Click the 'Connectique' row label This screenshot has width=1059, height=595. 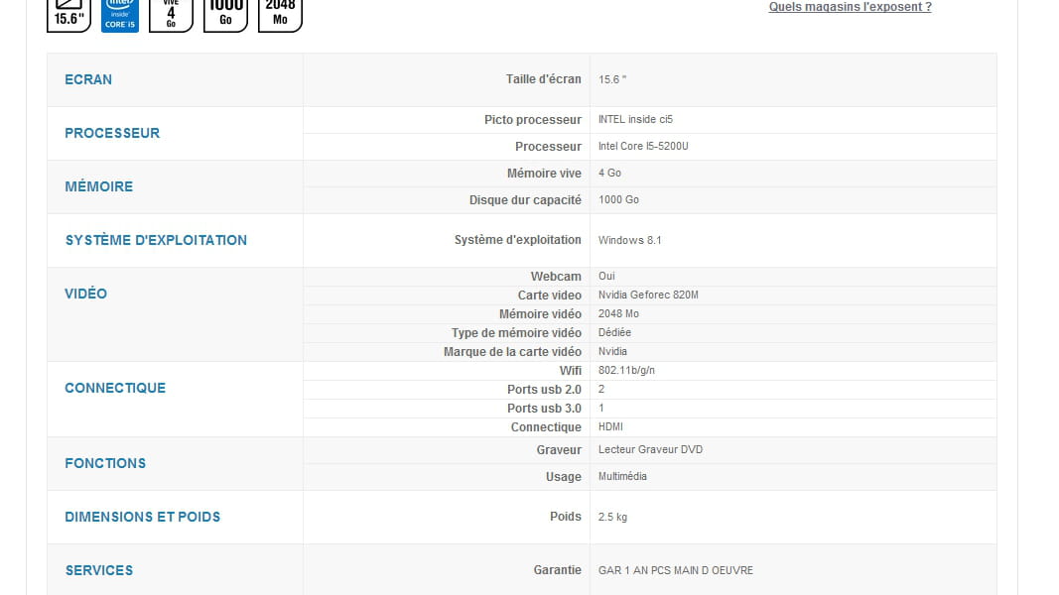[x=547, y=427]
